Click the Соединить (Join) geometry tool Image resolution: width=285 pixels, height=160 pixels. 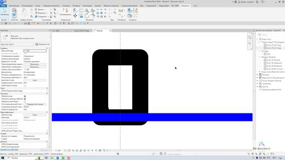pyautogui.click(x=41, y=16)
